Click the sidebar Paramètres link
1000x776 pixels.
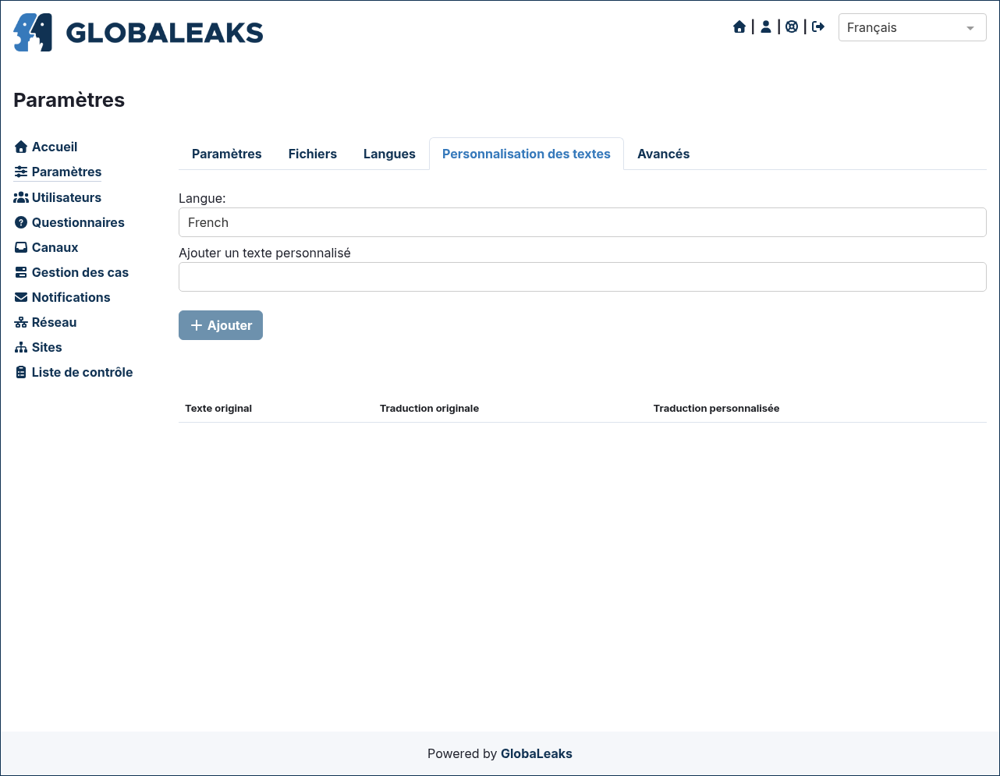pos(66,172)
